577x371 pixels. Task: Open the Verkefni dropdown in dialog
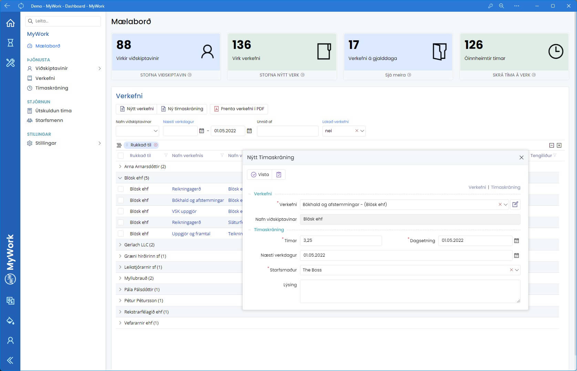coord(505,205)
